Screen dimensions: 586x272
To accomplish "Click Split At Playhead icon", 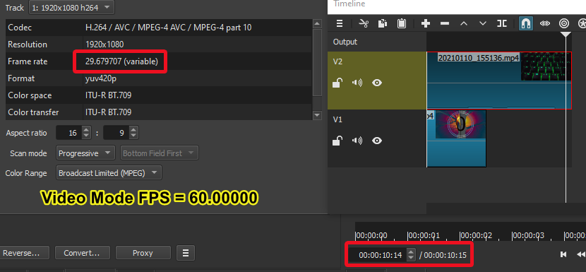I will pyautogui.click(x=501, y=23).
